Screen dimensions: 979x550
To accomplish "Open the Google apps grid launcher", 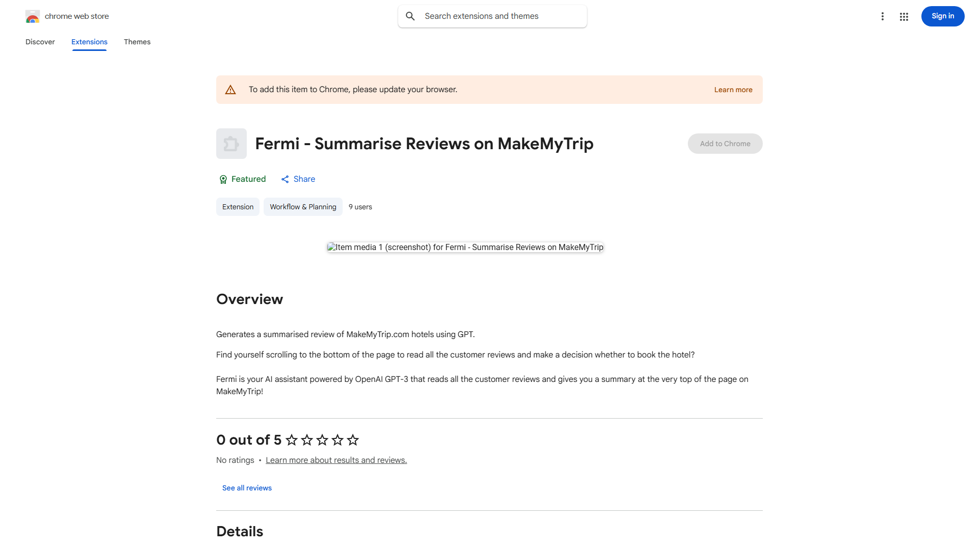I will [904, 16].
